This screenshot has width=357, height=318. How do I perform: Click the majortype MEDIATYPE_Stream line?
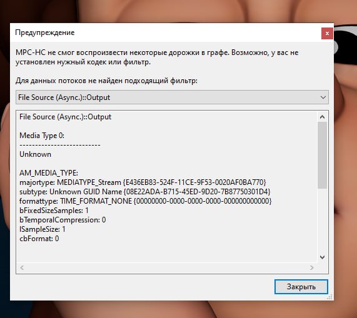tap(143, 182)
